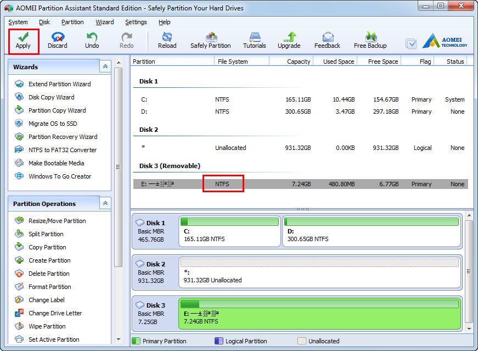This screenshot has height=351, width=478.
Task: Sort by Capacity column header
Action: [x=291, y=62]
